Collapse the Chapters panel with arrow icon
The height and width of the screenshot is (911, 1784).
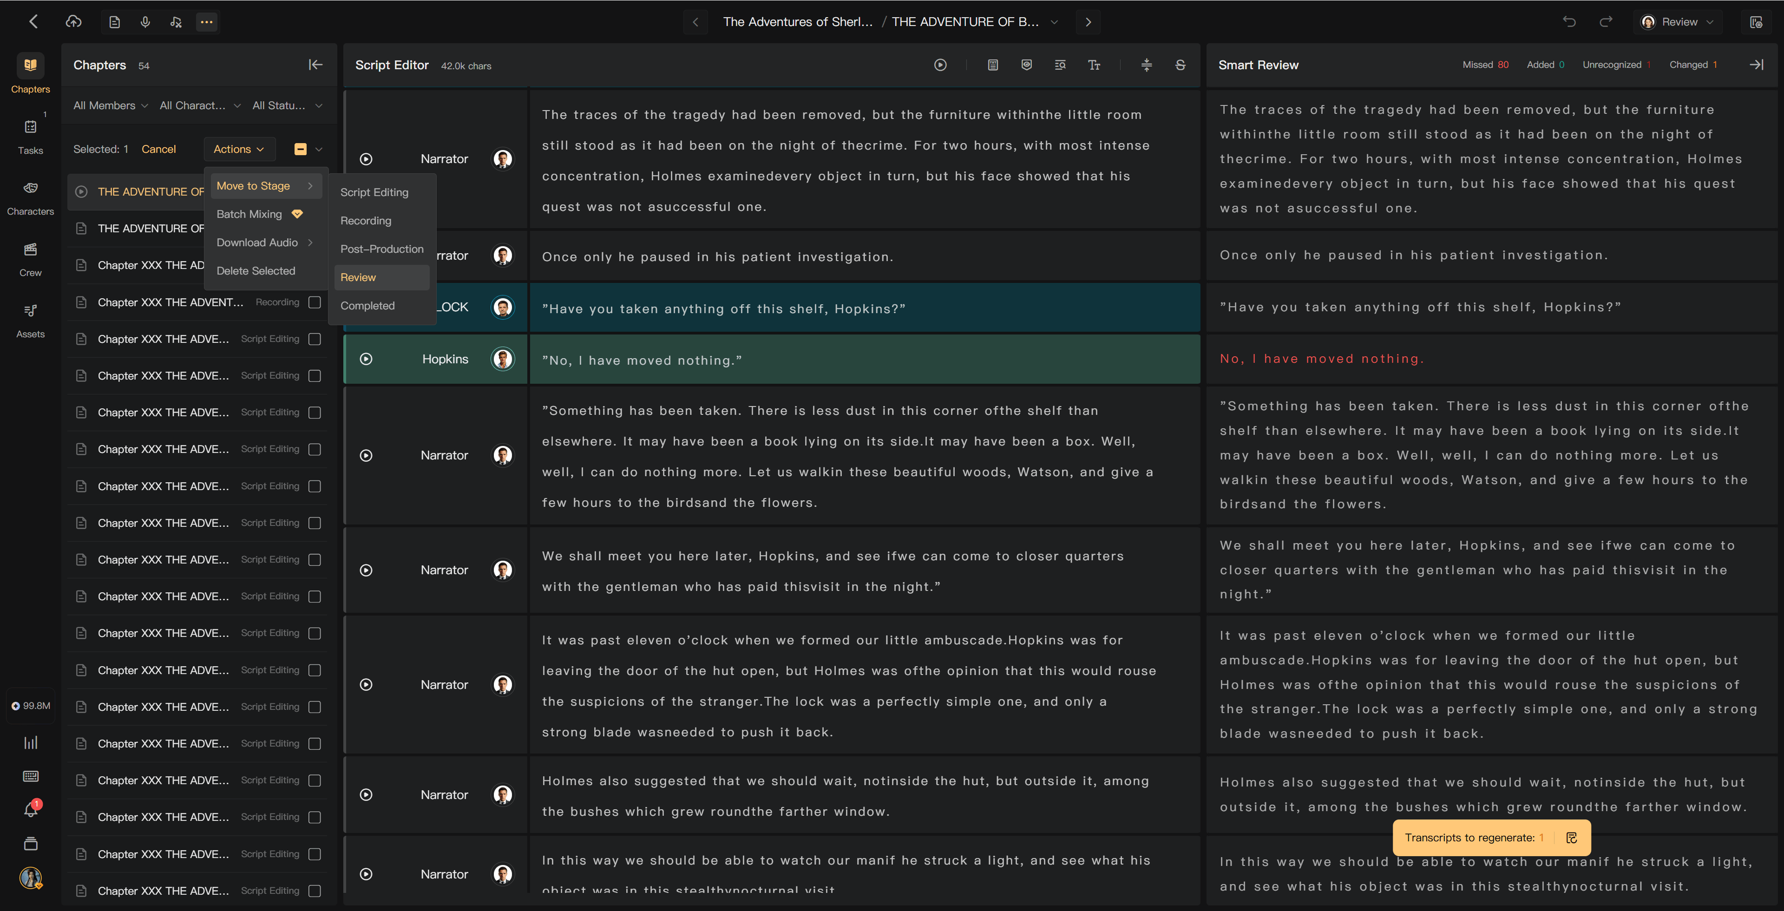316,65
